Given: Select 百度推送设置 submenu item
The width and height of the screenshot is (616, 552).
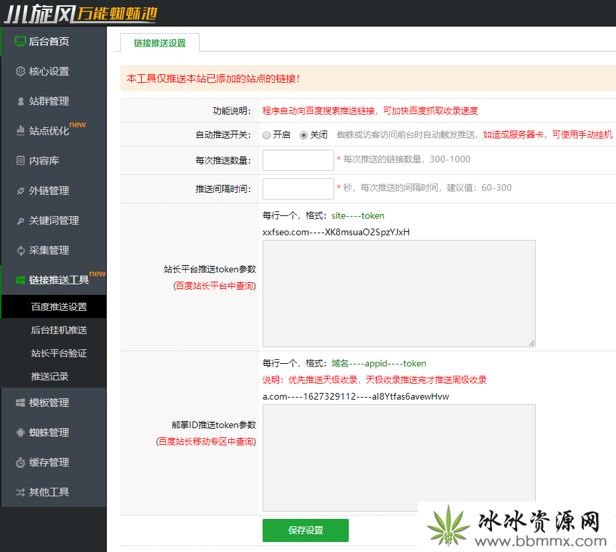Looking at the screenshot, I should coord(54,307).
